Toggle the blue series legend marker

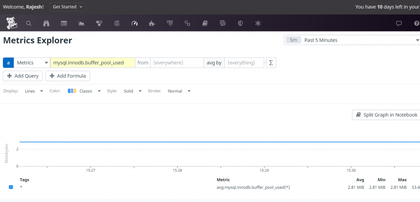click(11, 187)
